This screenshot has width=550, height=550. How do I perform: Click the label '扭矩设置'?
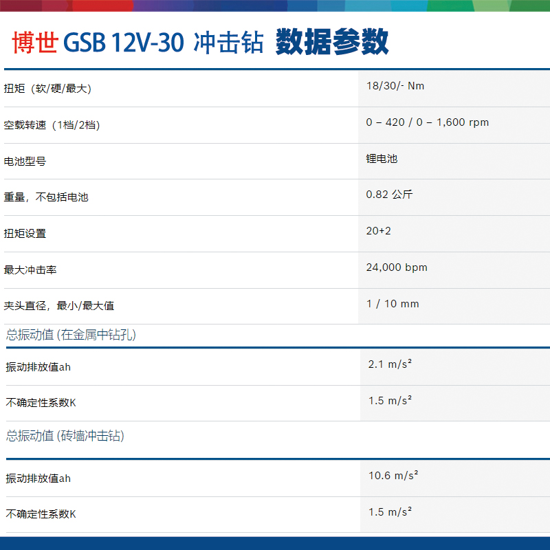(25, 234)
